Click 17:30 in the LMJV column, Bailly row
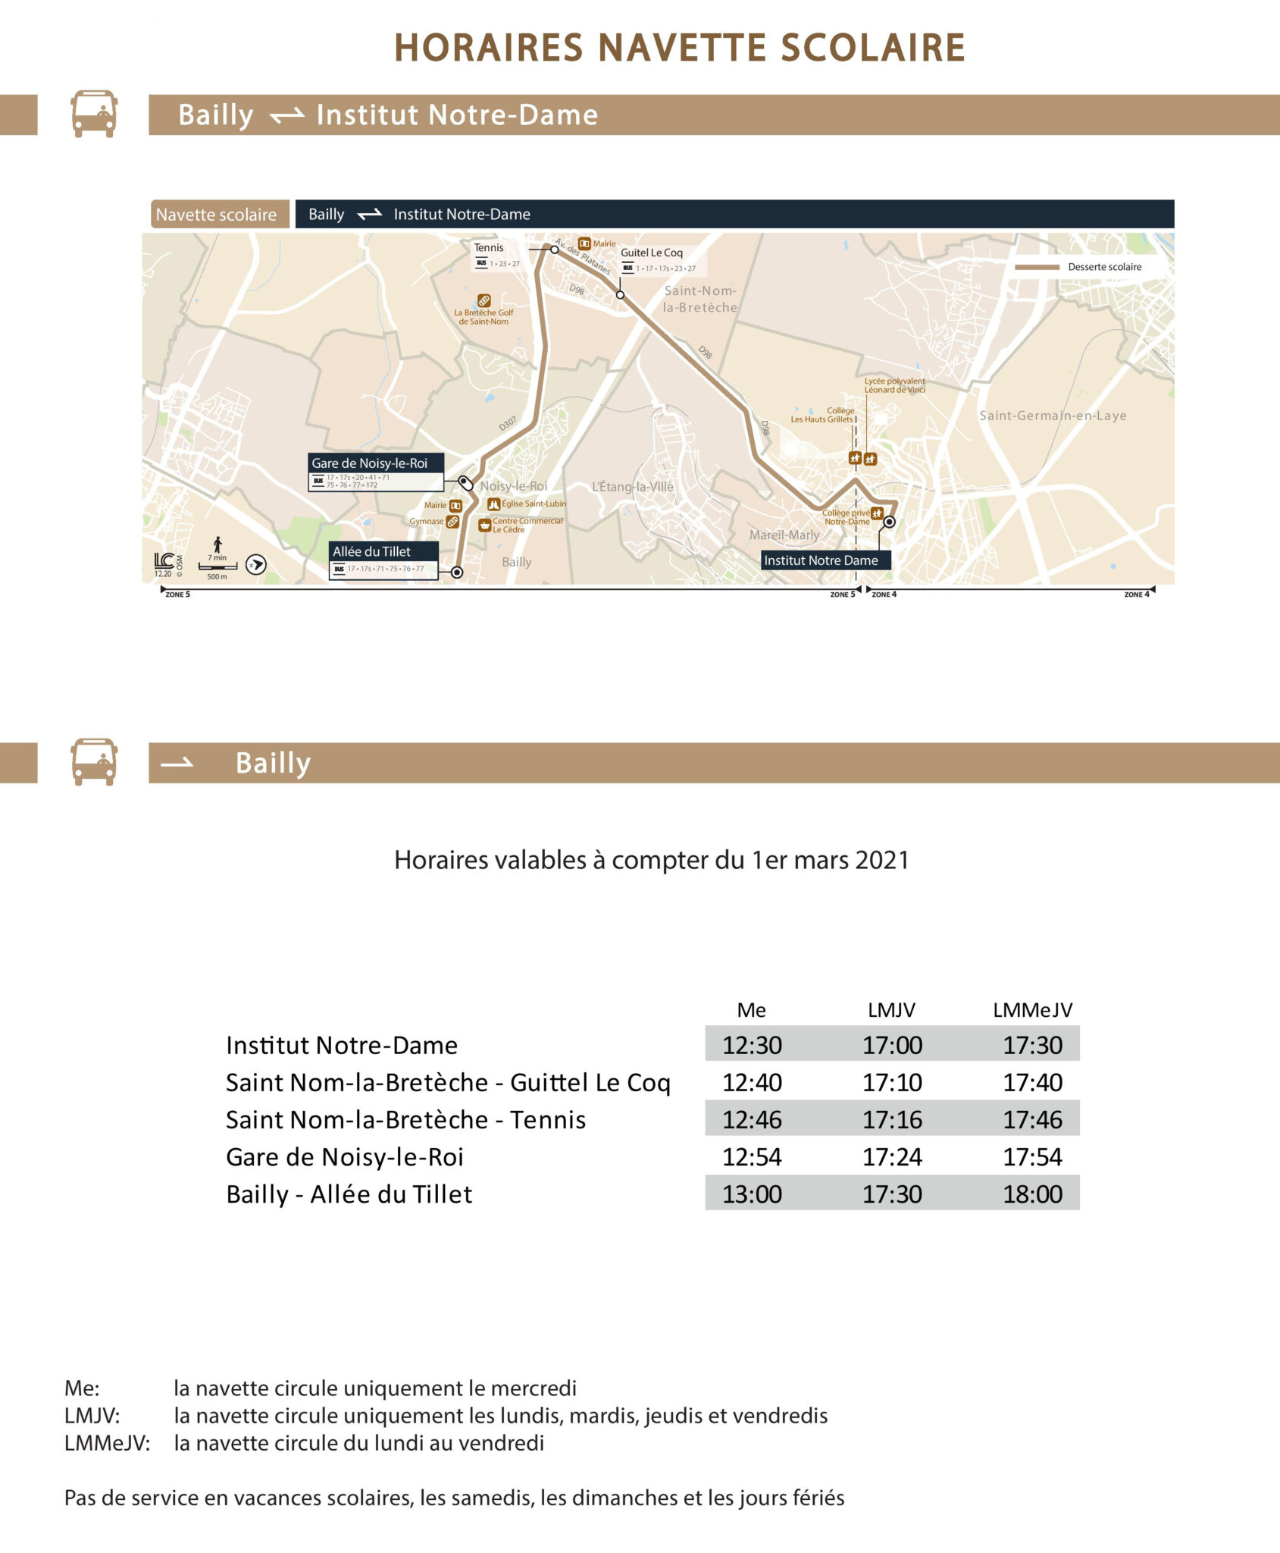This screenshot has height=1553, width=1280. (892, 1194)
